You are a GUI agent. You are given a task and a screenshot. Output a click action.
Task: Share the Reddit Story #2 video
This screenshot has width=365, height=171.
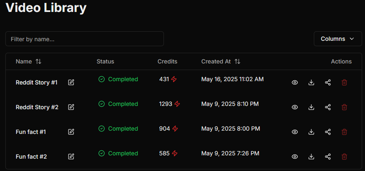[328, 107]
